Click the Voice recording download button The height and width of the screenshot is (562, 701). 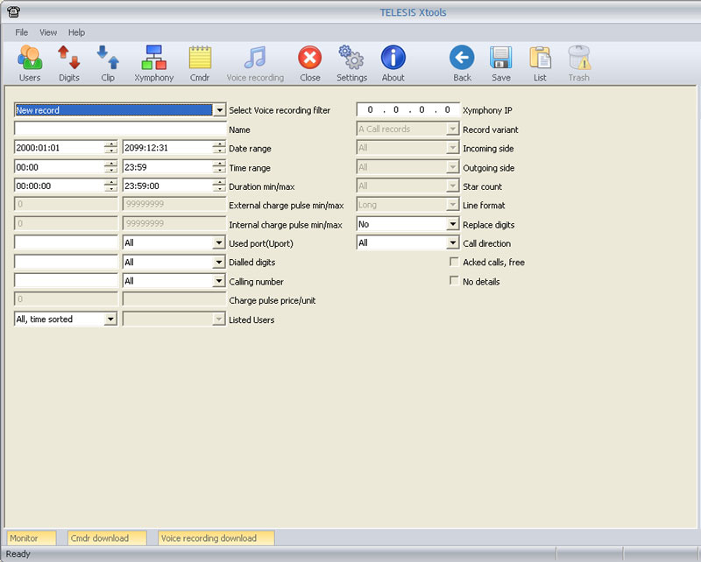tap(216, 538)
